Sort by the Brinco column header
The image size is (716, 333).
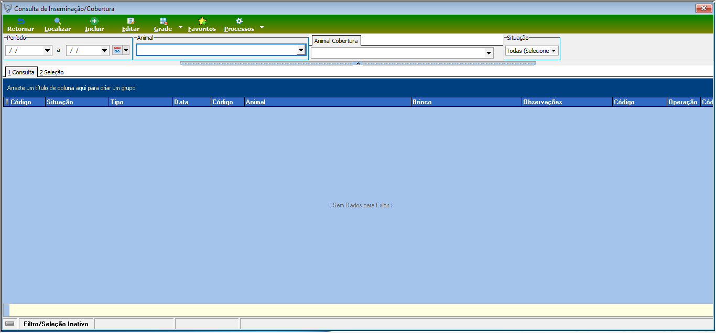(467, 102)
